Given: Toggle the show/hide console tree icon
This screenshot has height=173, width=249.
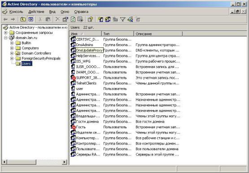Looking at the screenshot, I should pyautogui.click(x=31, y=20).
